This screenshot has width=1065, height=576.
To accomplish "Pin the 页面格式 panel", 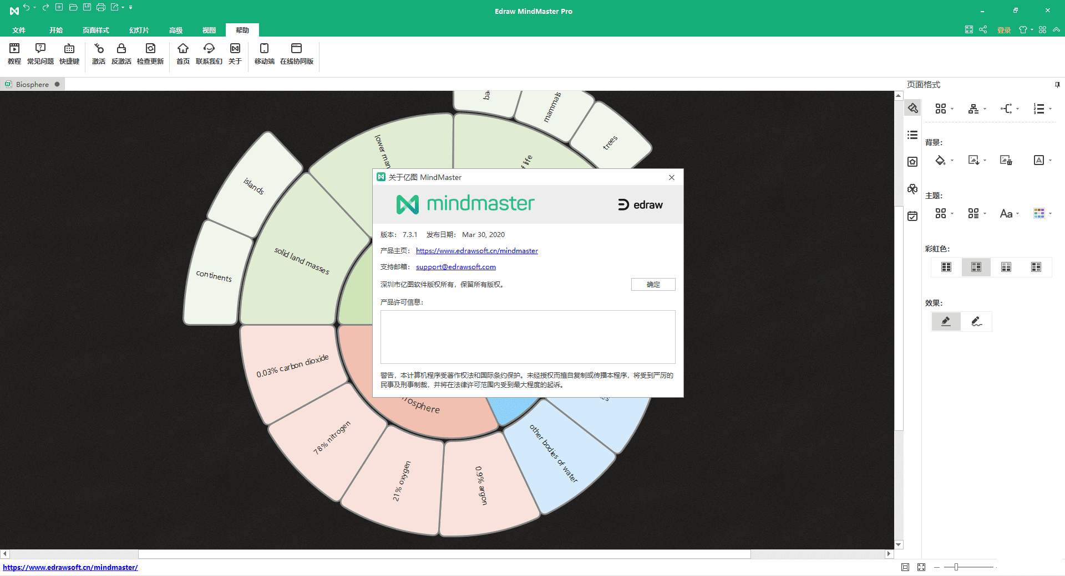I will click(1057, 85).
